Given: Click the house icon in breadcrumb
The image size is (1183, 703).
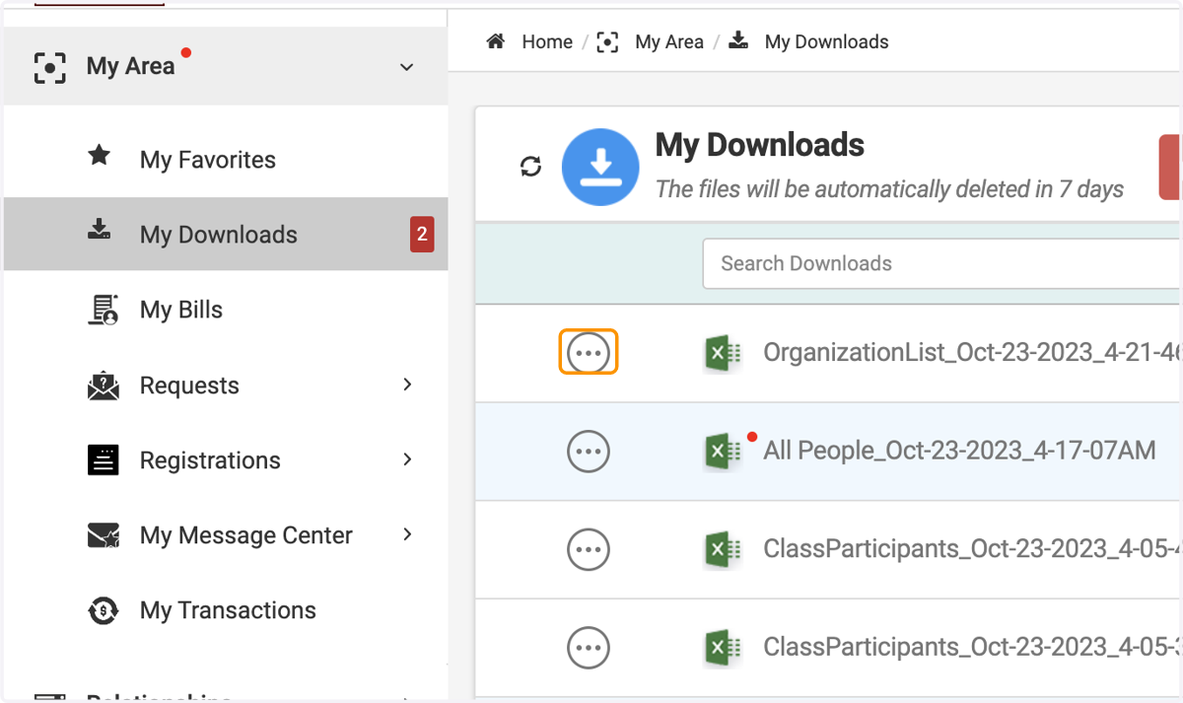Looking at the screenshot, I should pyautogui.click(x=497, y=40).
